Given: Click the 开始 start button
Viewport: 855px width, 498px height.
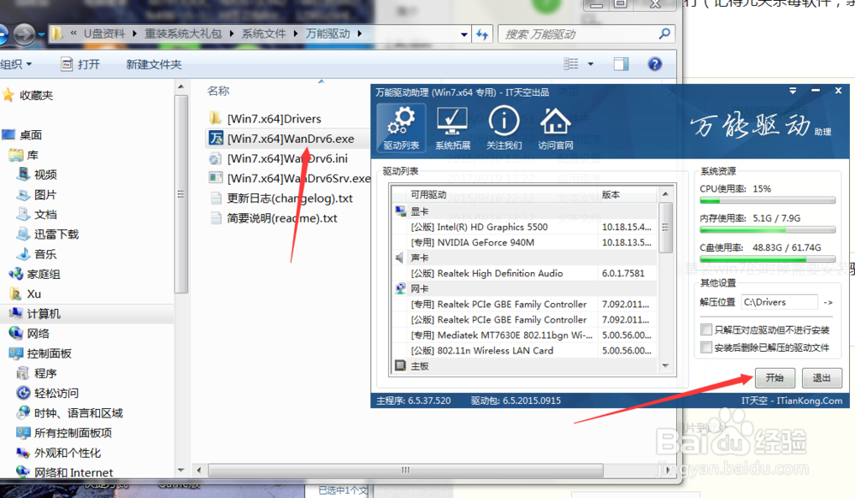Looking at the screenshot, I should tap(775, 378).
